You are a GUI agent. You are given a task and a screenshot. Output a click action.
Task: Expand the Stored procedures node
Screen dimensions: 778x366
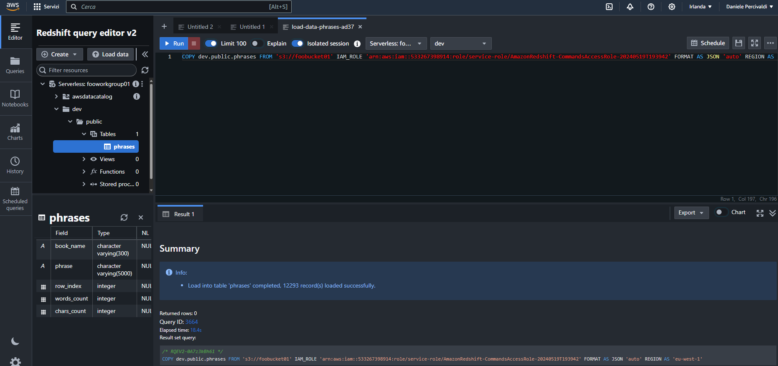click(84, 184)
